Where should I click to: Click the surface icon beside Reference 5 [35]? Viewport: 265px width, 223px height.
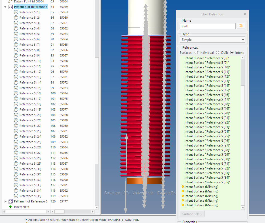[x=16, y=196]
